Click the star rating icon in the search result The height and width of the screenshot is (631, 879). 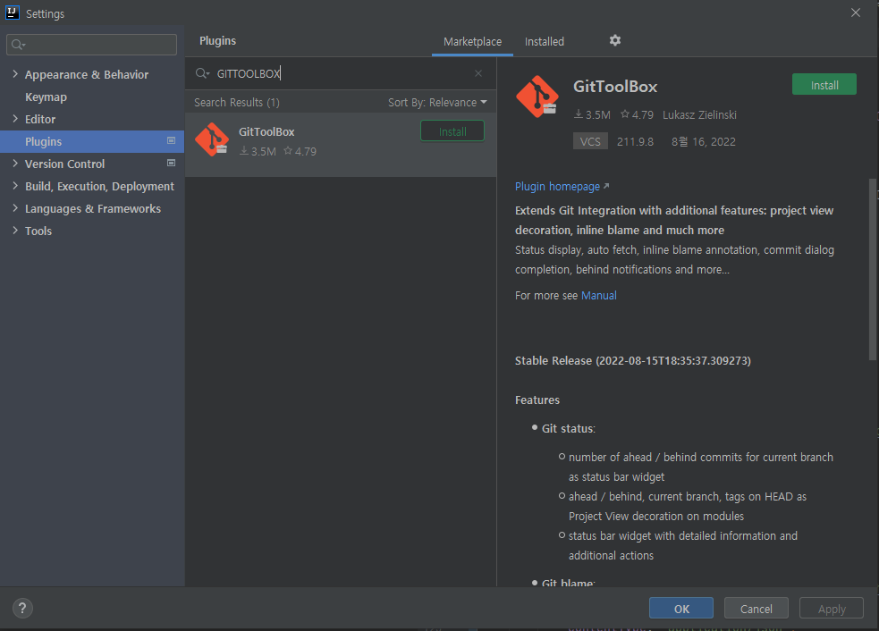[x=288, y=151]
